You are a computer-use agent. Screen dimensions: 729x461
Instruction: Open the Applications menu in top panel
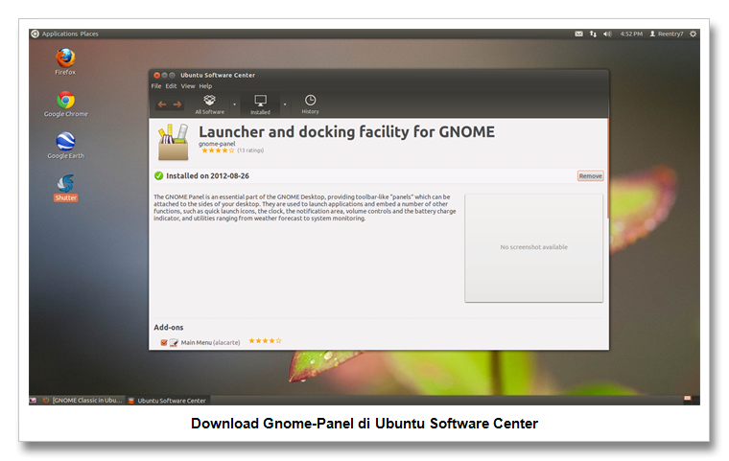coord(59,34)
